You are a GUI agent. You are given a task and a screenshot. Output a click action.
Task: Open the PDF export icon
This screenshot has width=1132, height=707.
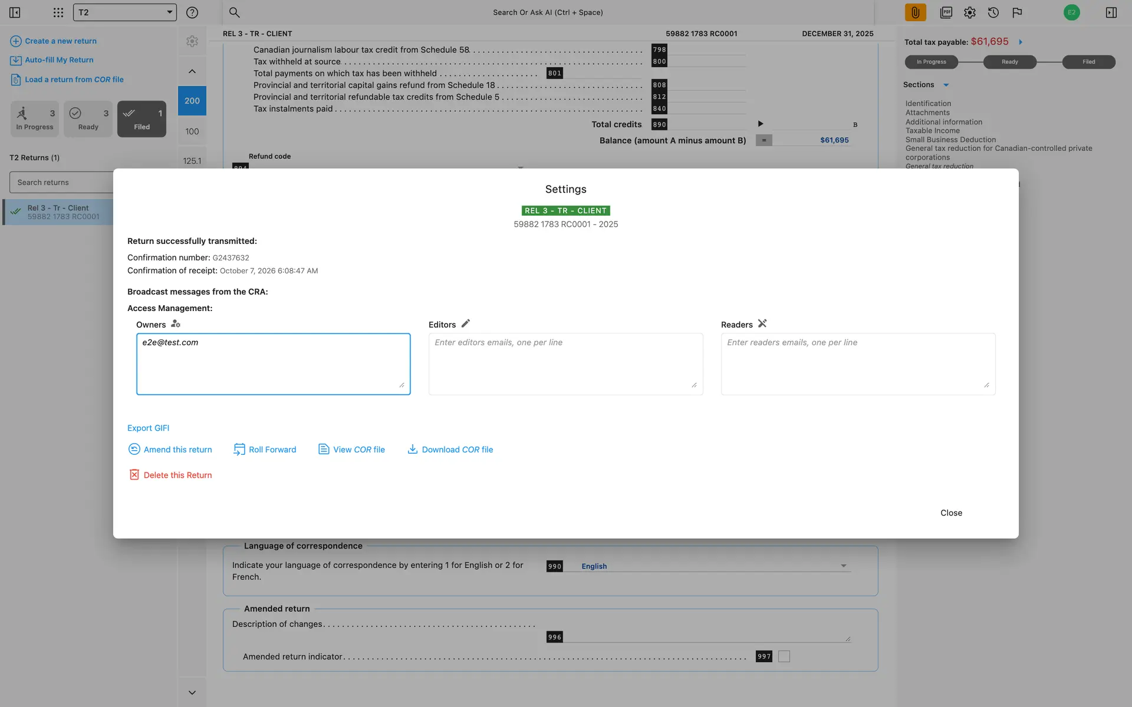click(x=946, y=12)
